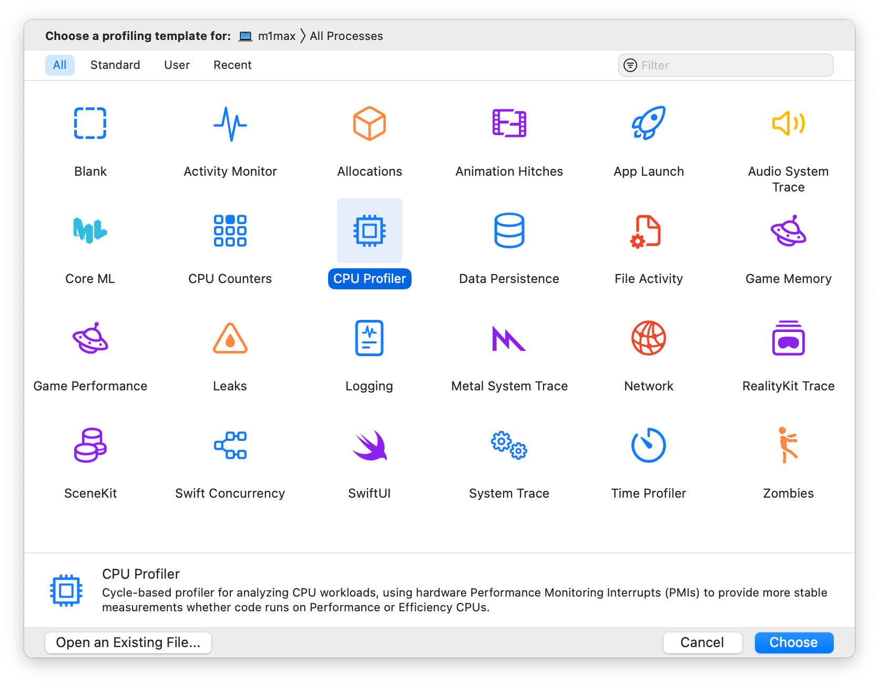Select the Swift Concurrency template icon
The width and height of the screenshot is (879, 686).
click(x=230, y=445)
